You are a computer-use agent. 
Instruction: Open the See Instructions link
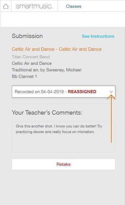pyautogui.click(x=98, y=36)
